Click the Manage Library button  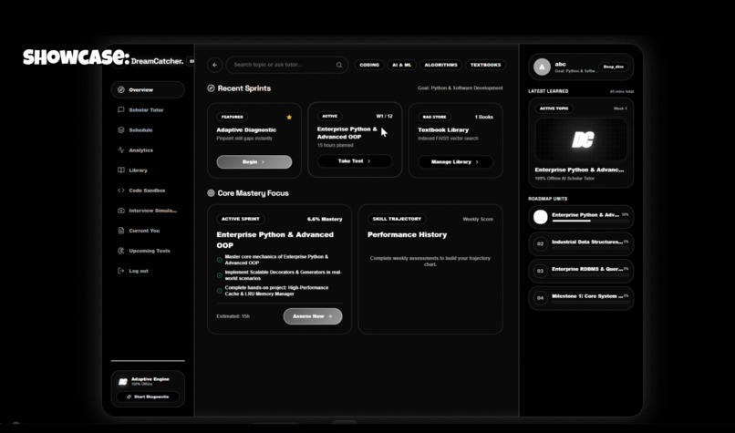point(455,161)
